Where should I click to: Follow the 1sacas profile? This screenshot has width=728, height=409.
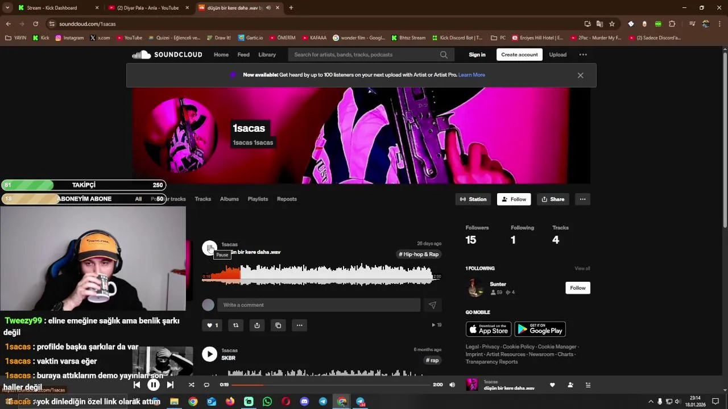[x=514, y=199]
